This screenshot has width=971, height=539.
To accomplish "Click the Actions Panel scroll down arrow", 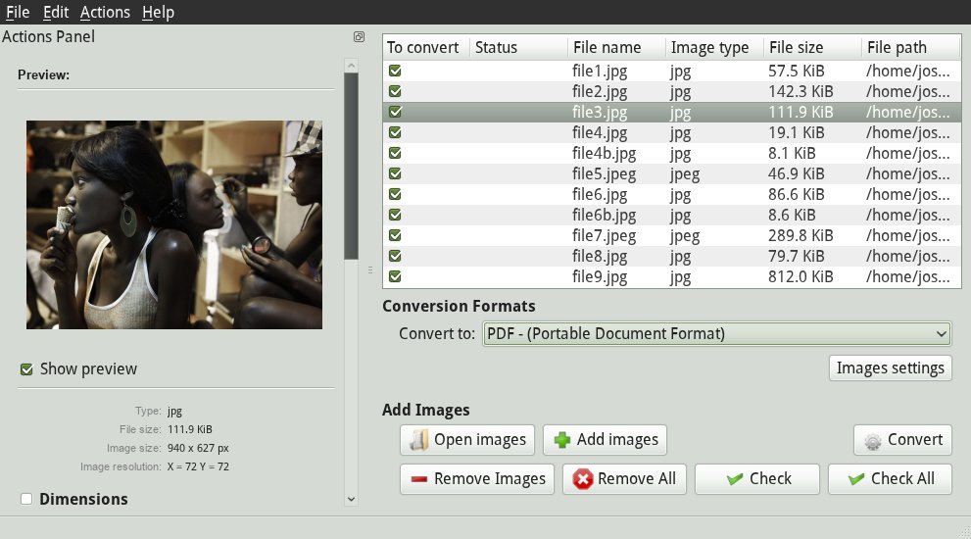I will click(351, 499).
